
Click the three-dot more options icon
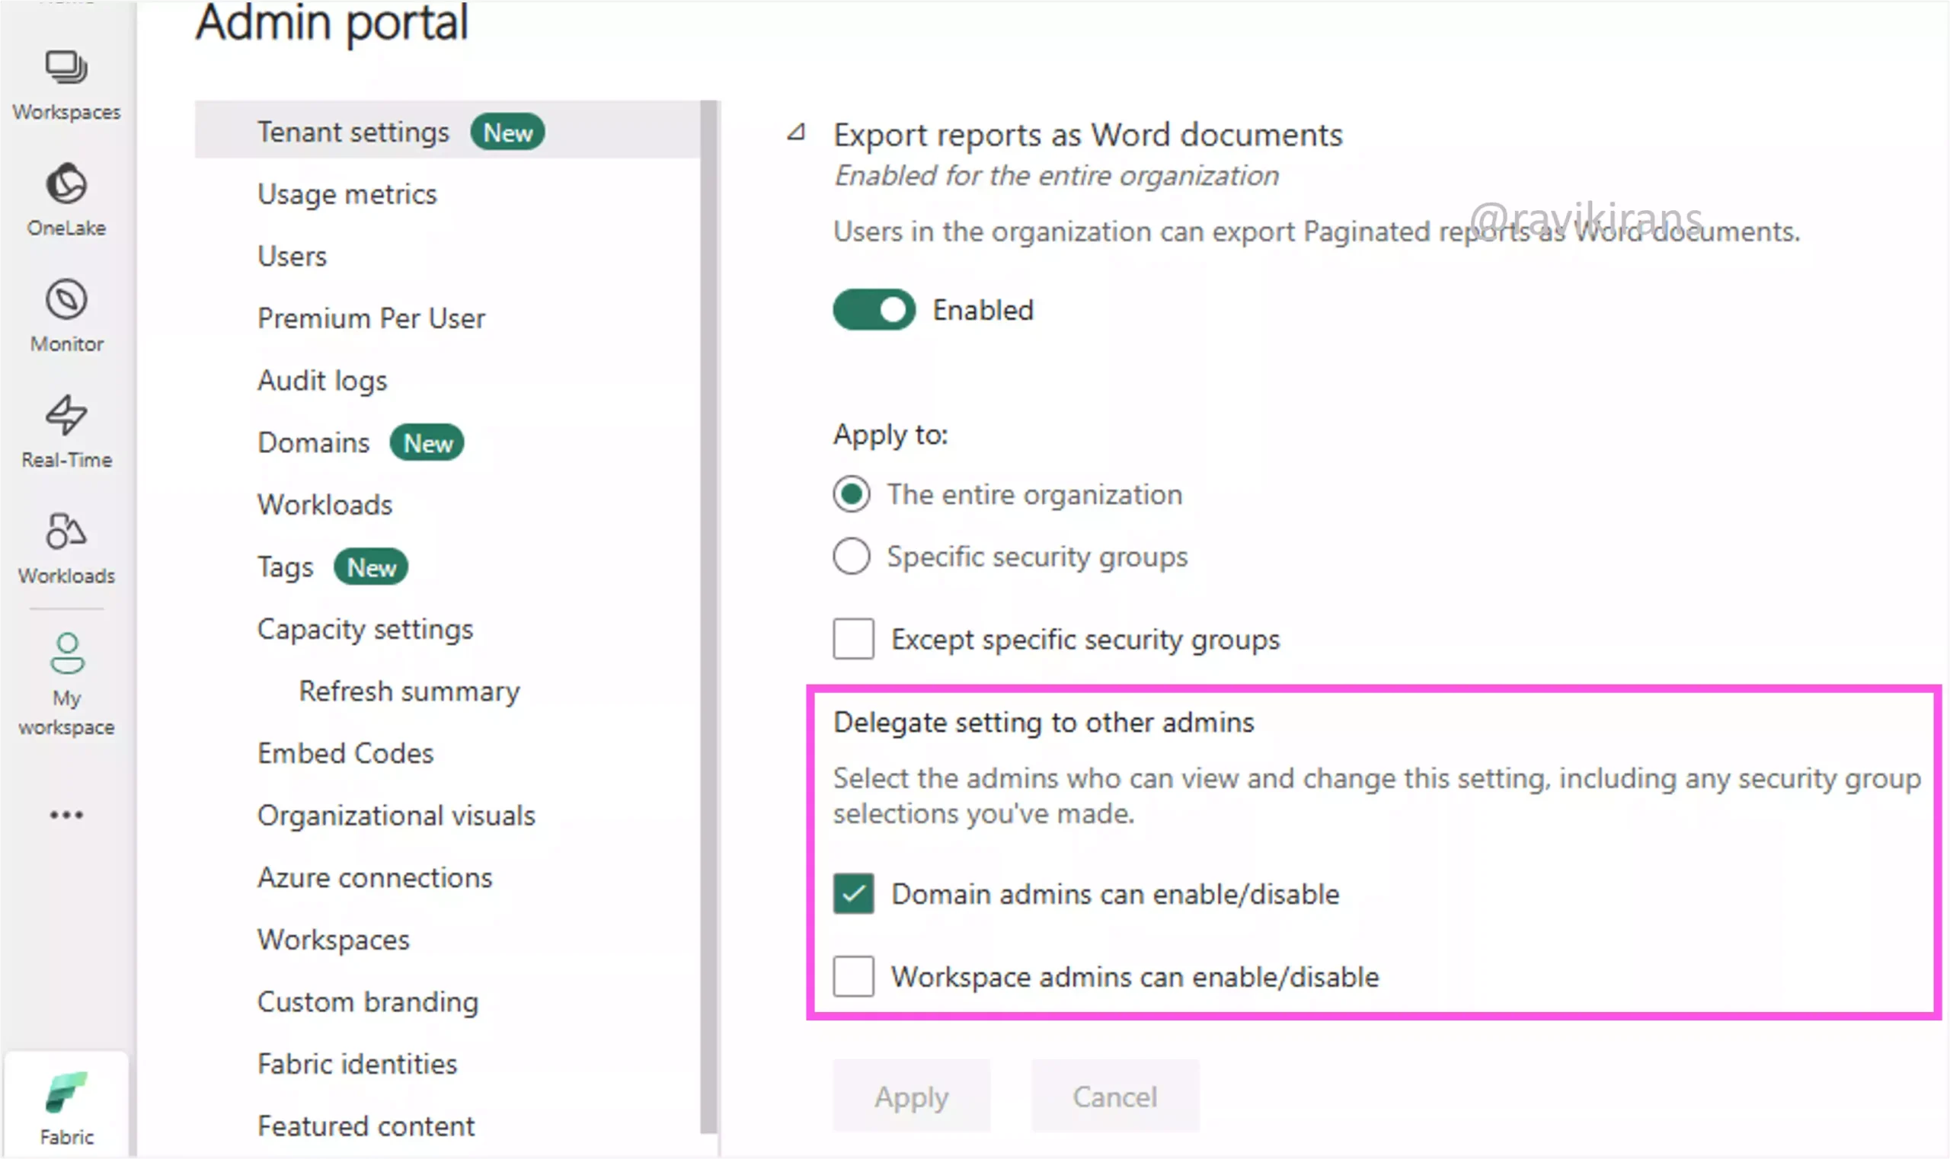66,815
